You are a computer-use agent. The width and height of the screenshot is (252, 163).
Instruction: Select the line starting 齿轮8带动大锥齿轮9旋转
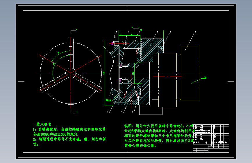[x=160, y=131]
